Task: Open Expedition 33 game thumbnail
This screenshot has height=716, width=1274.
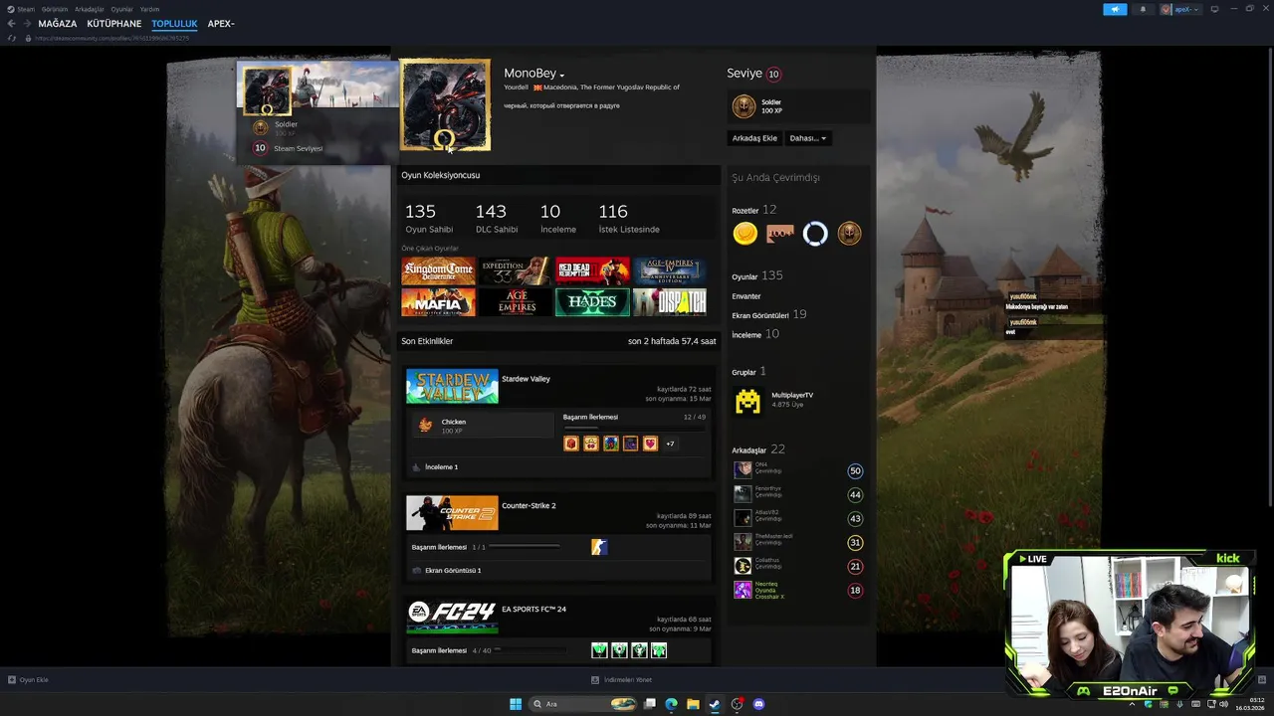Action: 516,270
